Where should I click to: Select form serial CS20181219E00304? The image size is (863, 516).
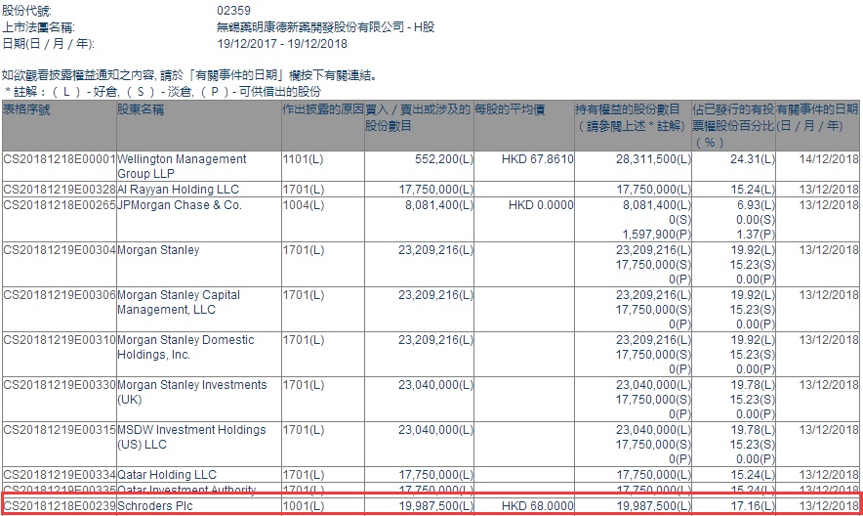(x=60, y=250)
